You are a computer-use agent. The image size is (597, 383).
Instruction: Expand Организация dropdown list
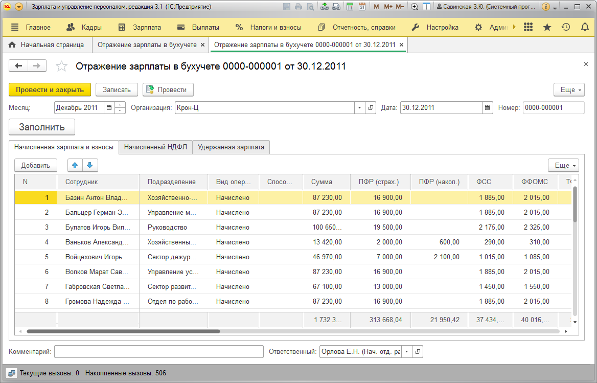click(359, 108)
